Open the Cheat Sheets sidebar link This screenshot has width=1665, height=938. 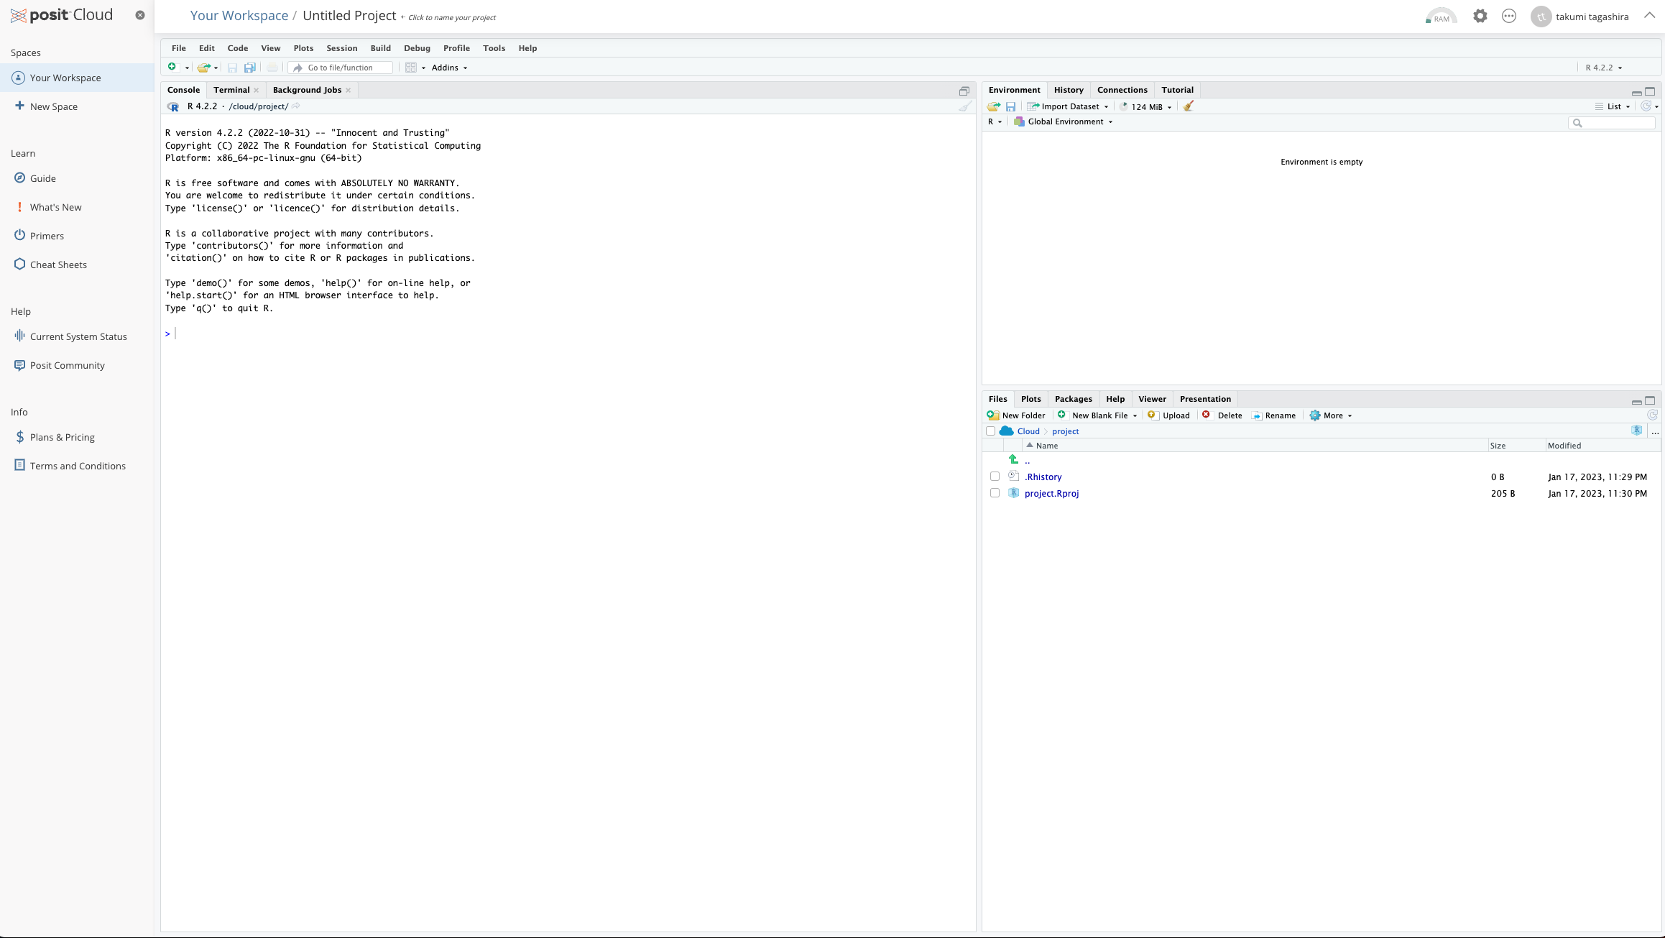[x=58, y=265]
